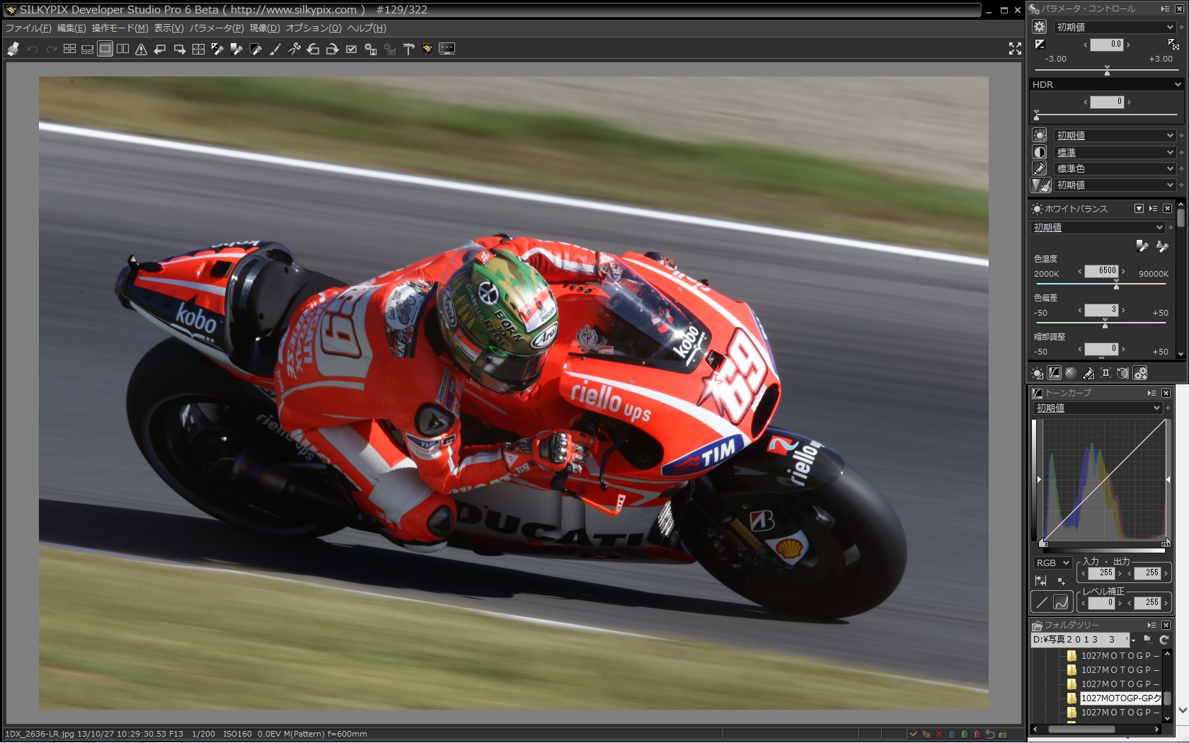Click the exposure bias eyedropper tool button
Viewport: 1189px width, 743px height.
[x=1173, y=44]
